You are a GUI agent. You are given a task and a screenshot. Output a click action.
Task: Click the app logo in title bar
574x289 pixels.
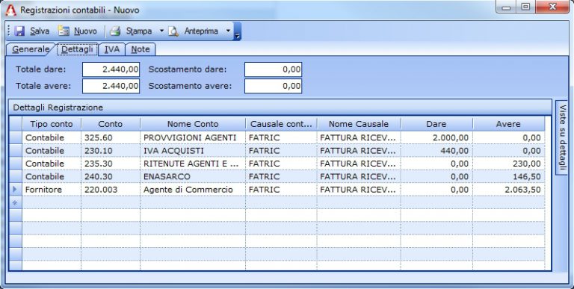tap(11, 10)
